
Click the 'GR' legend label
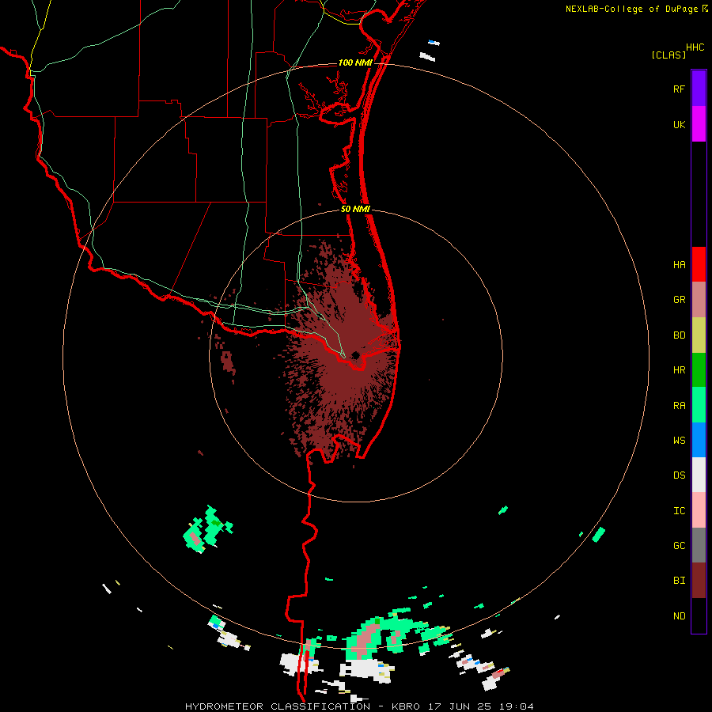tap(680, 300)
